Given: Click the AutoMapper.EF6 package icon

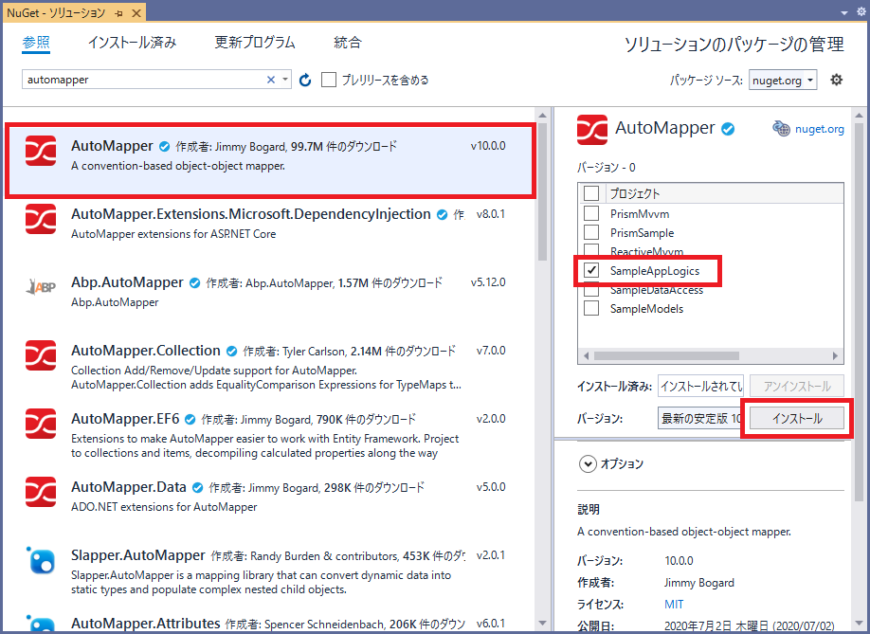Looking at the screenshot, I should [x=41, y=424].
